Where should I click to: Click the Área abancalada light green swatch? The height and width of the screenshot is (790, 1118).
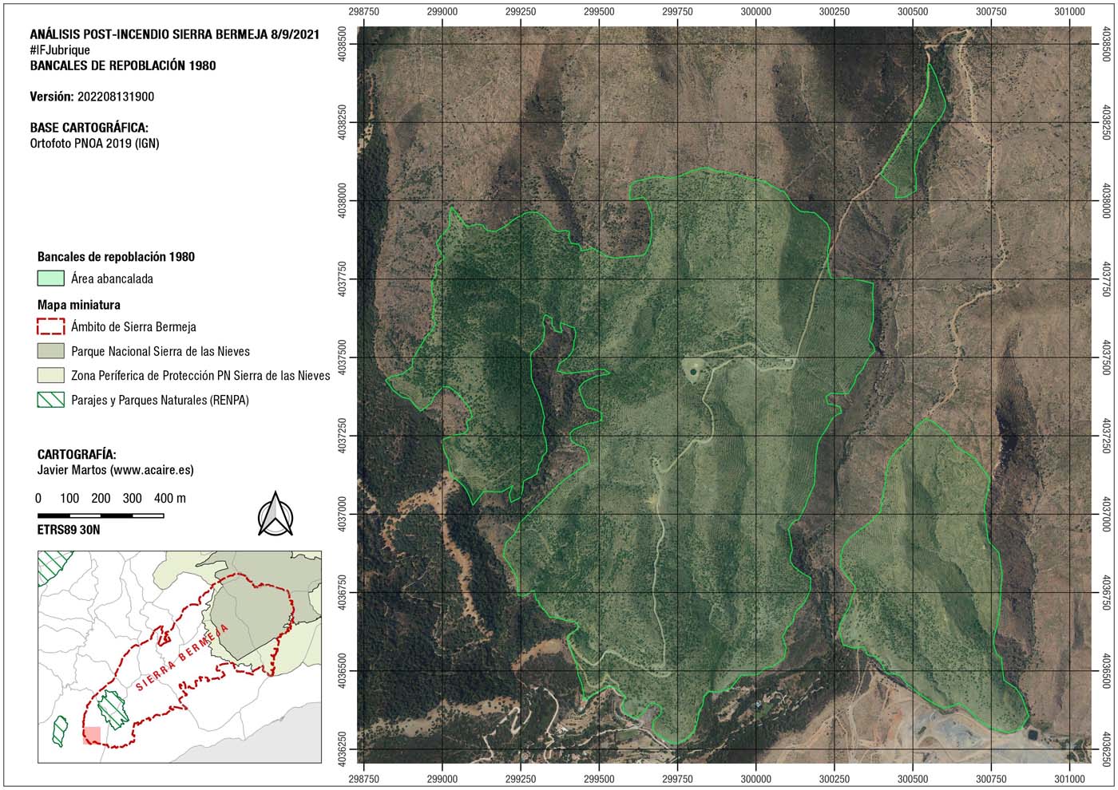[51, 278]
